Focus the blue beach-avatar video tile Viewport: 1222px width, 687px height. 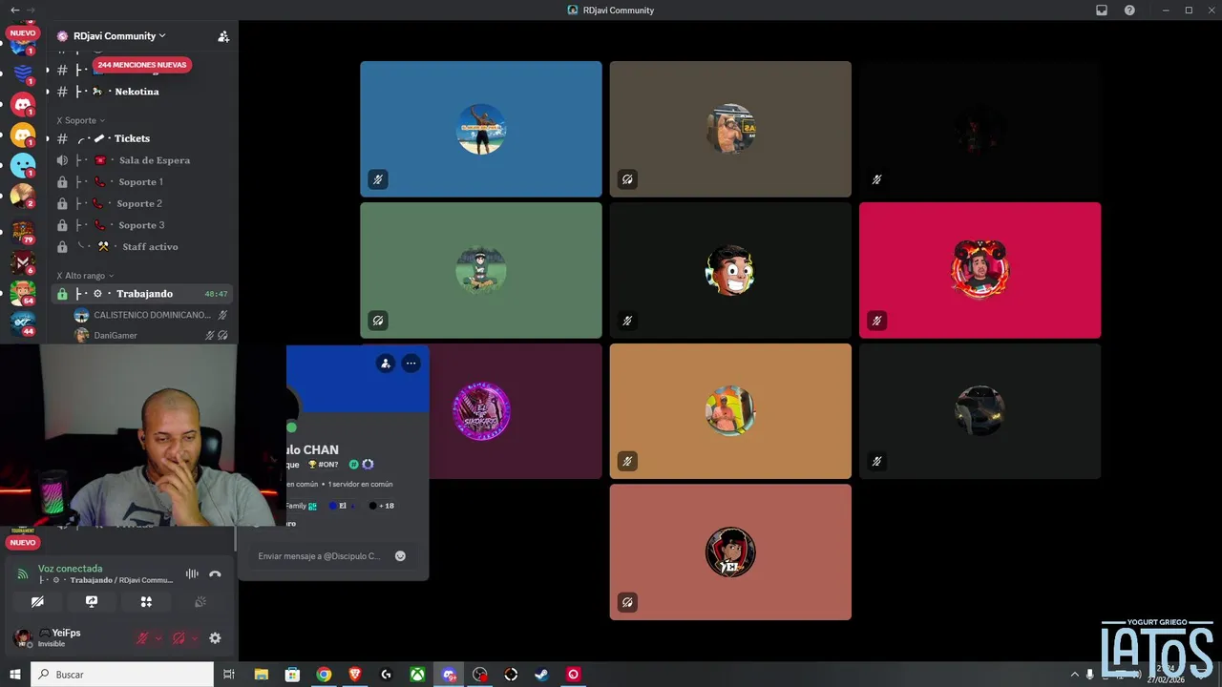(481, 129)
